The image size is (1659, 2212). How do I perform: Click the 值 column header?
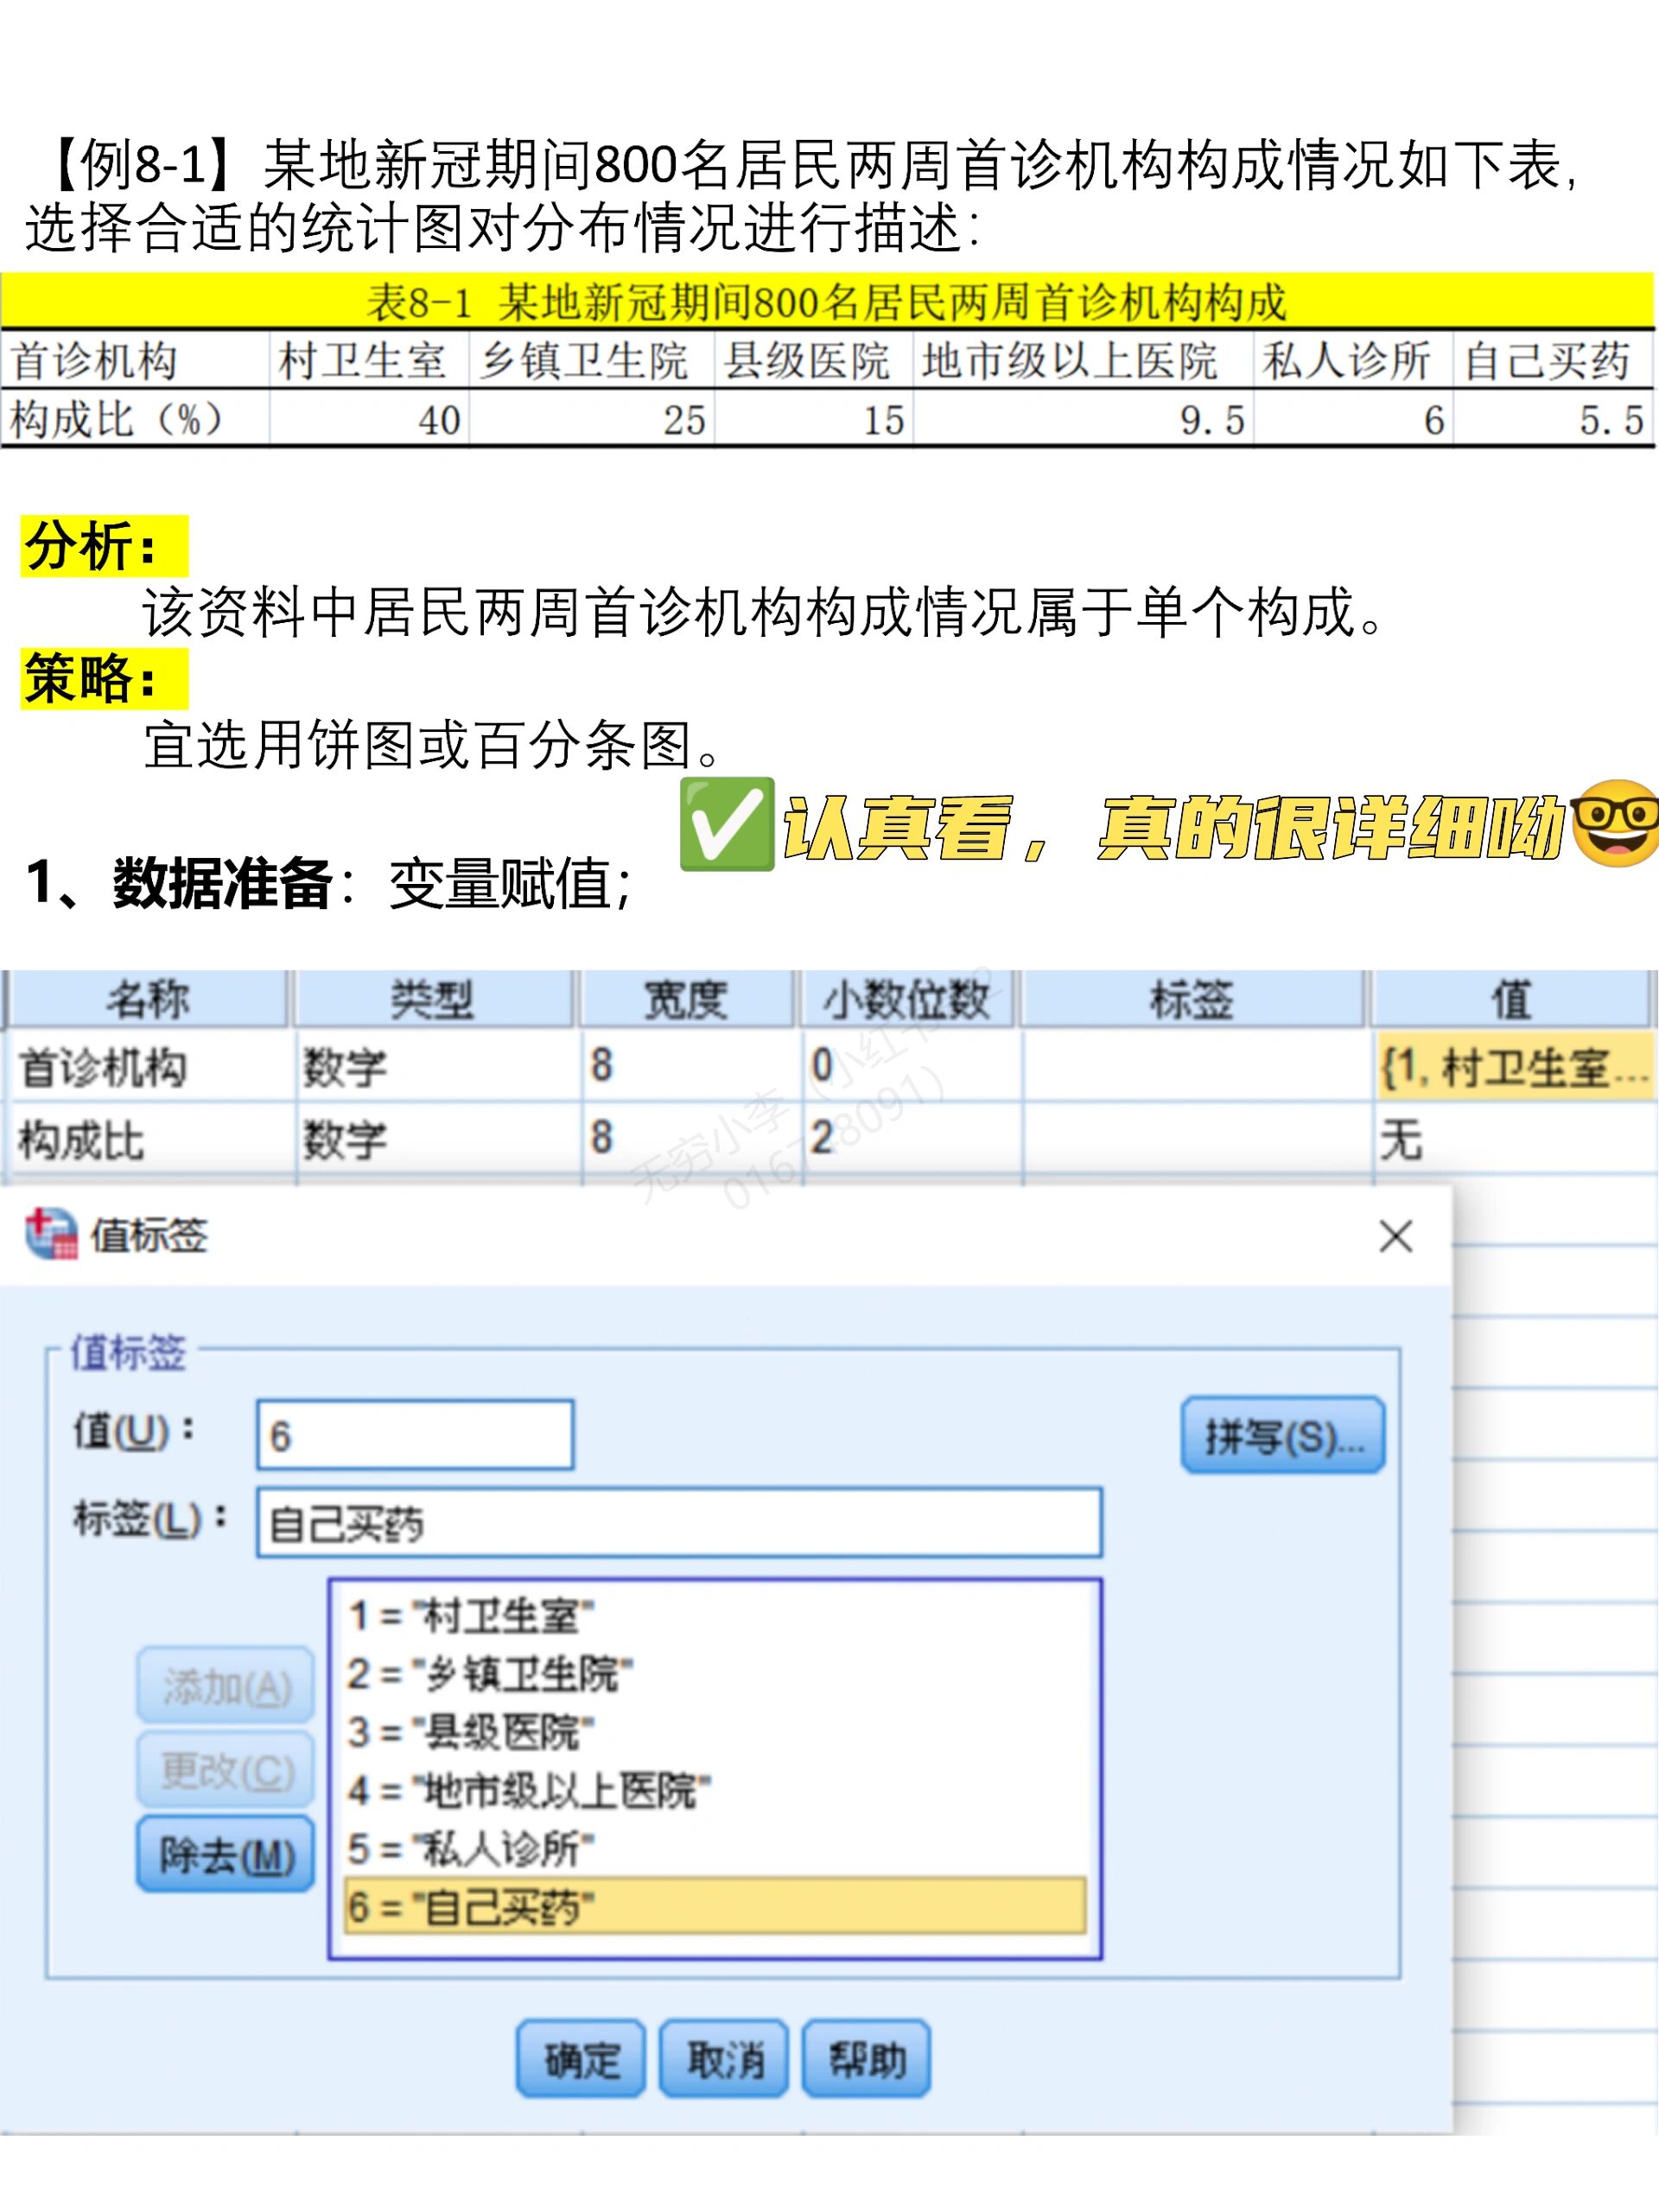coord(1511,998)
